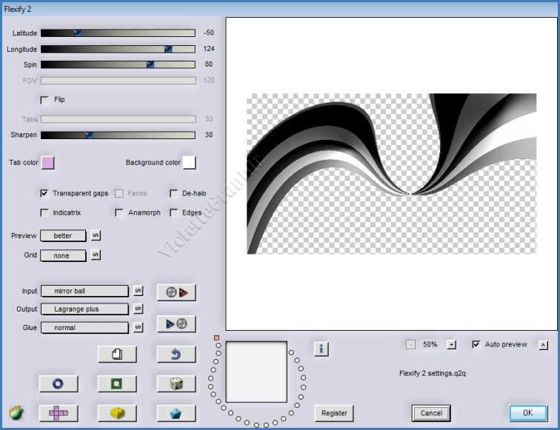Viewport: 560px width, 430px height.
Task: Pick the Tab color swatch
Action: click(x=48, y=163)
